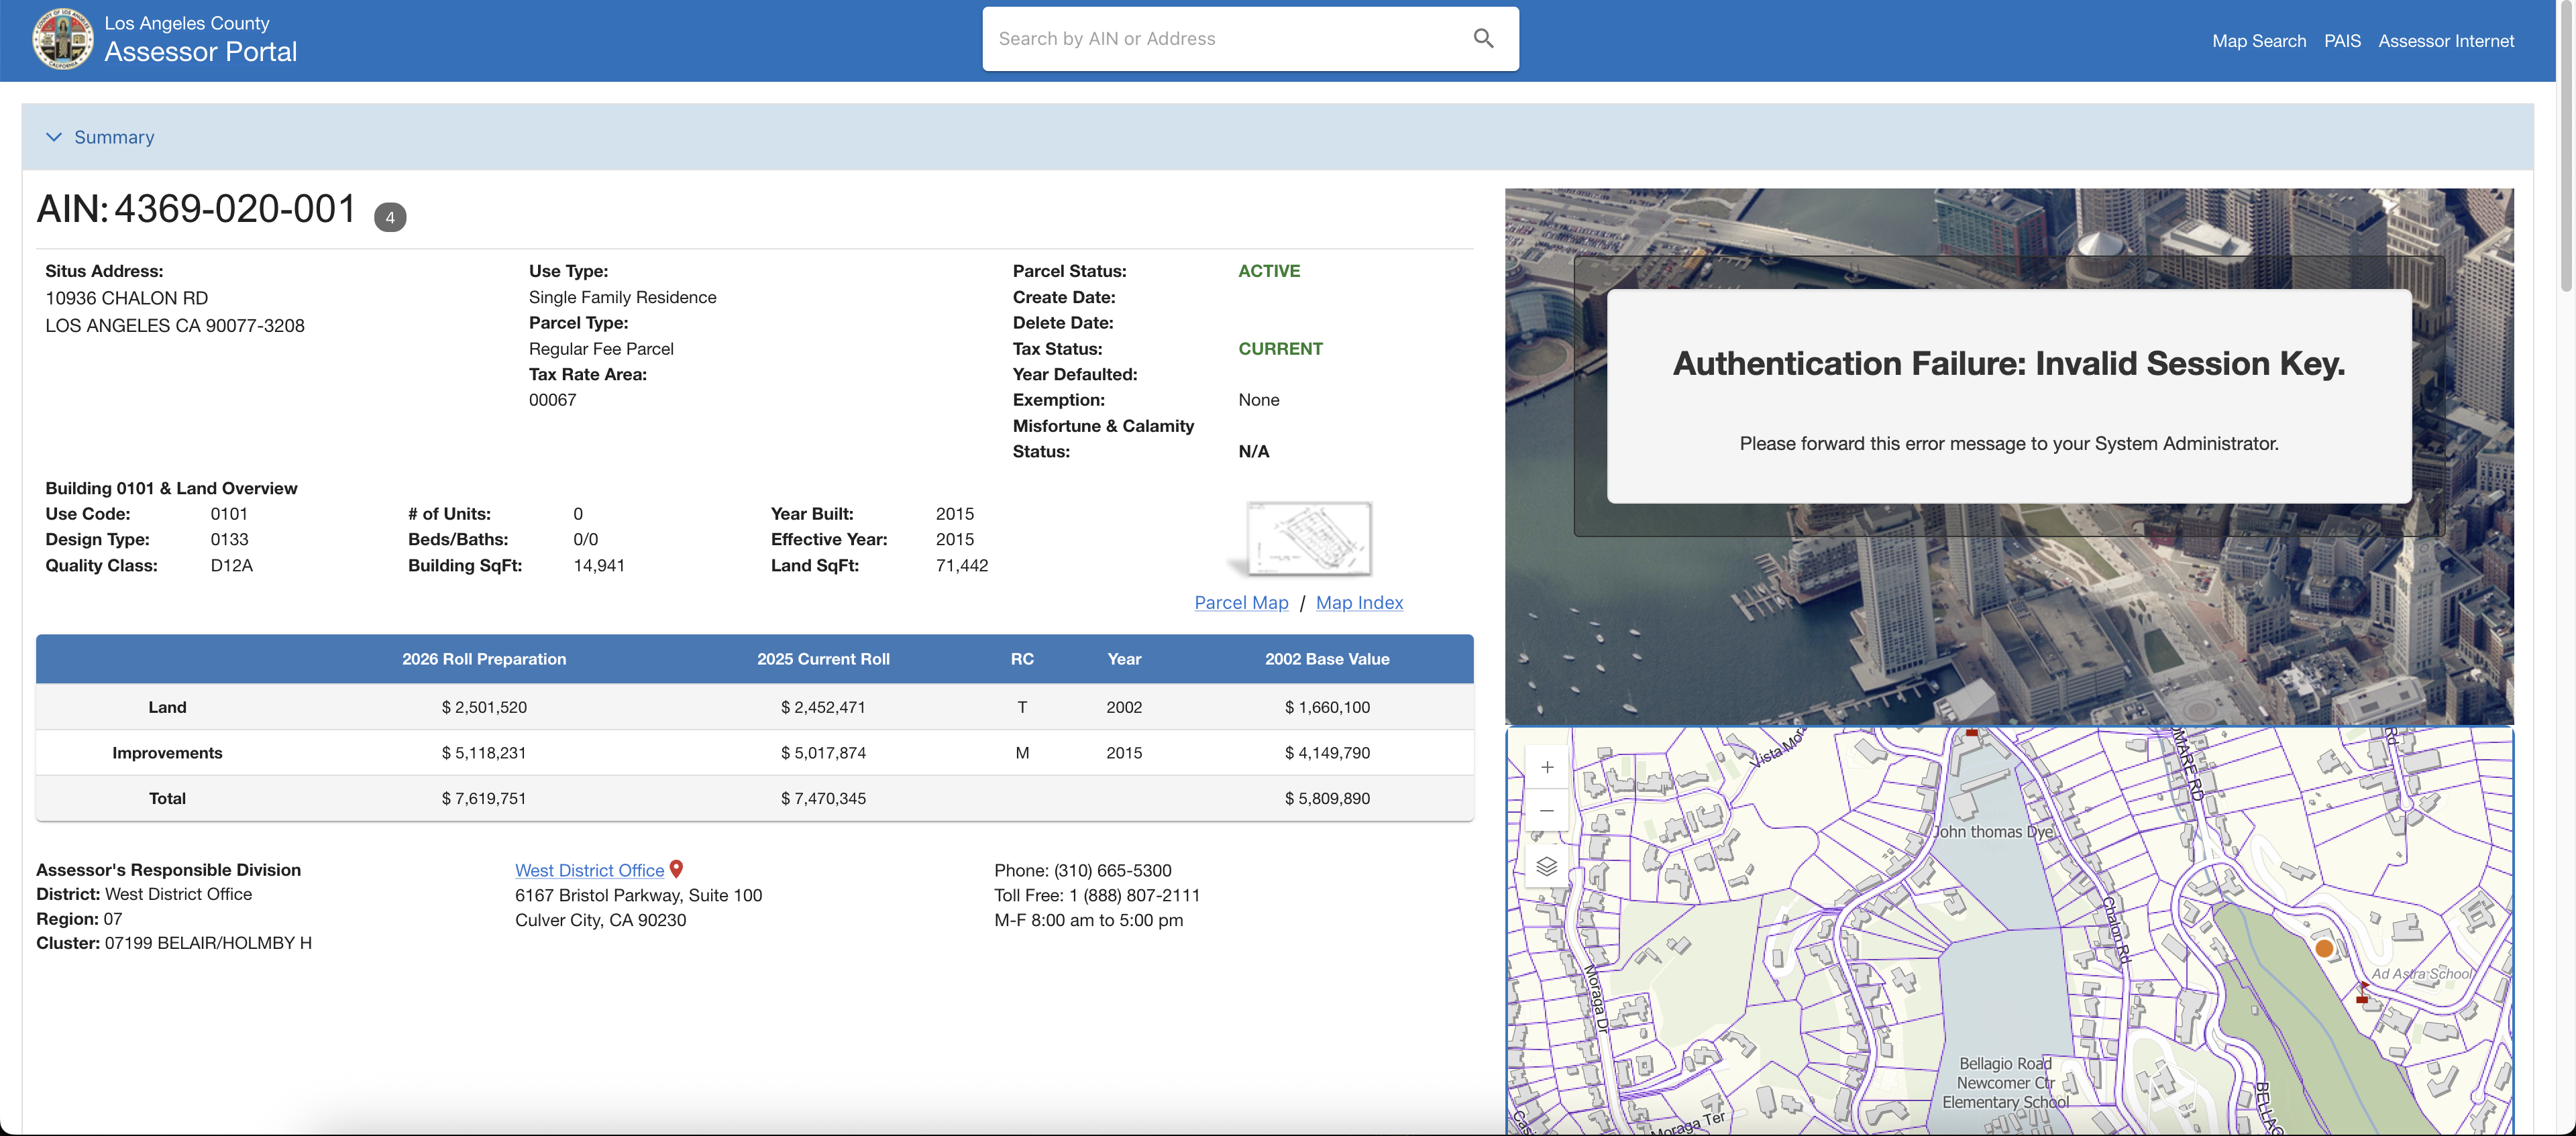Click John thomas Dye label on map
Image resolution: width=2576 pixels, height=1136 pixels.
click(x=1992, y=831)
